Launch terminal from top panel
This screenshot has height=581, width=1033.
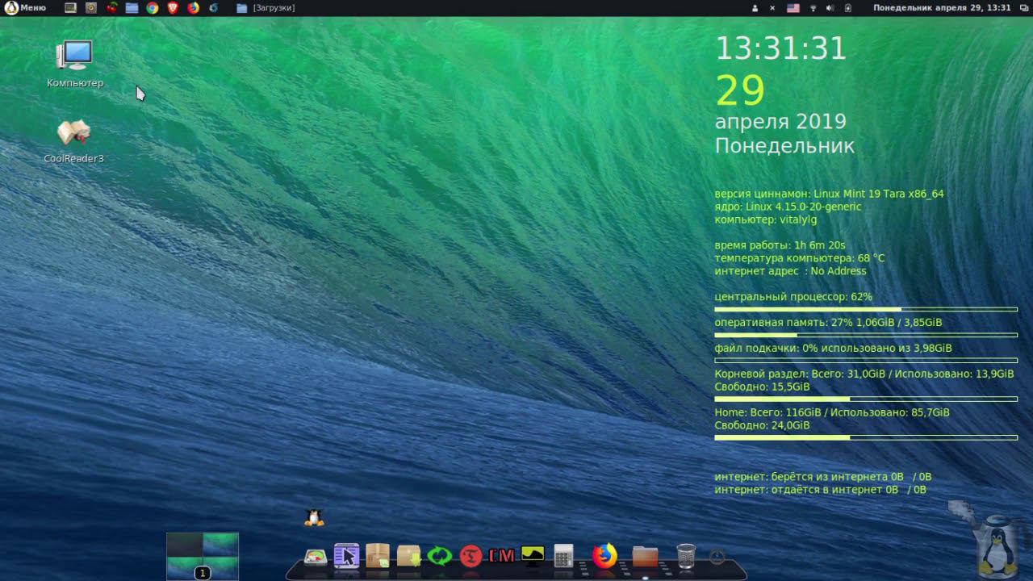coord(70,8)
